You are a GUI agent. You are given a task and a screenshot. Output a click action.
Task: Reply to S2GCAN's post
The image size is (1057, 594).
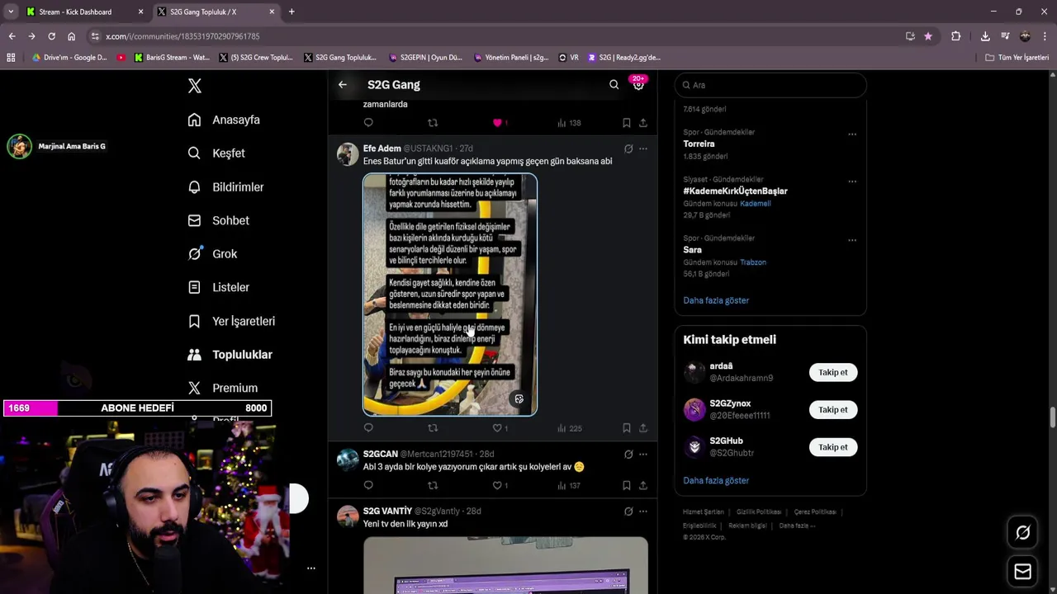coord(368,486)
